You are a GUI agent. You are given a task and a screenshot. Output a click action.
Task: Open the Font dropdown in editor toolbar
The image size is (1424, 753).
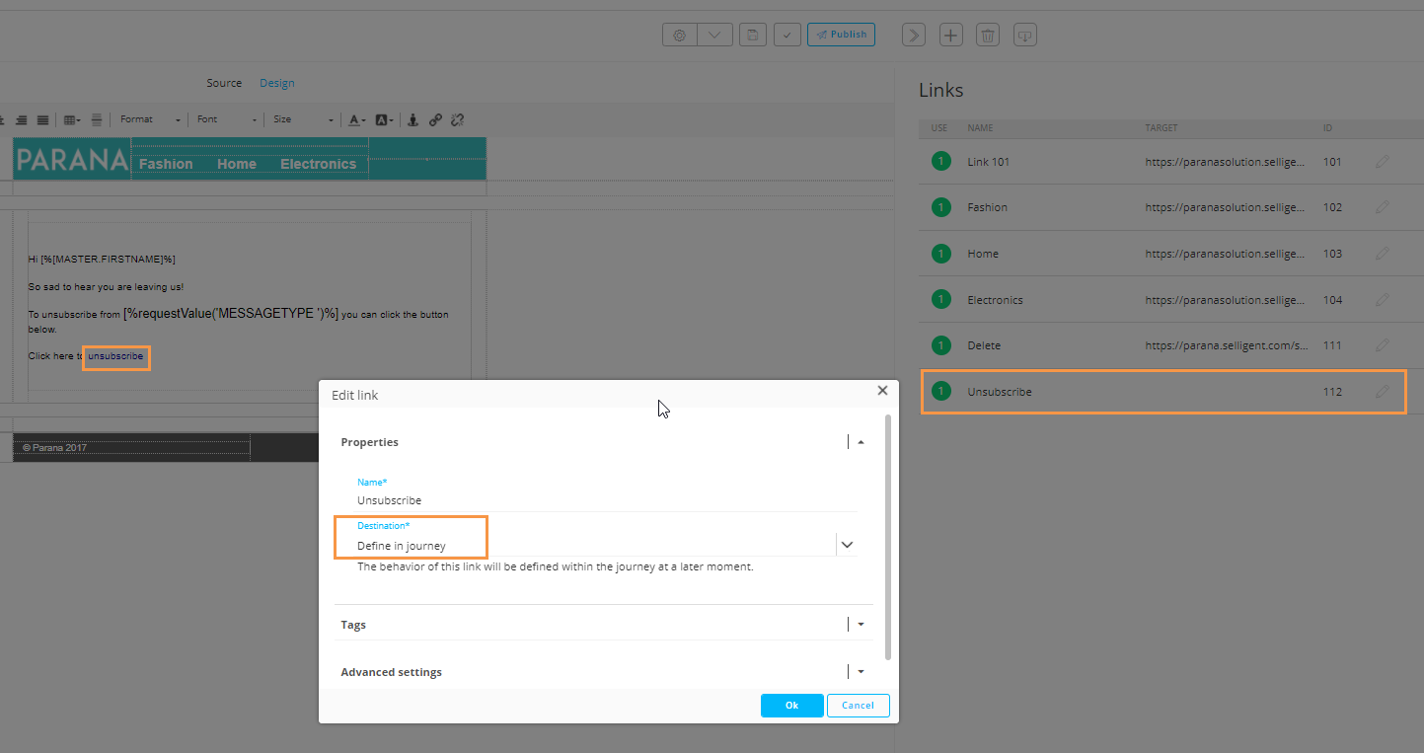[226, 119]
